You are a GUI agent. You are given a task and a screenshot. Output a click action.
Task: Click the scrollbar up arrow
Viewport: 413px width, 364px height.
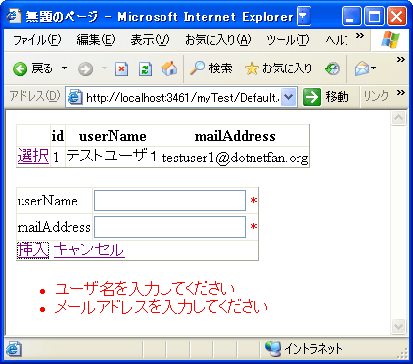[399, 117]
